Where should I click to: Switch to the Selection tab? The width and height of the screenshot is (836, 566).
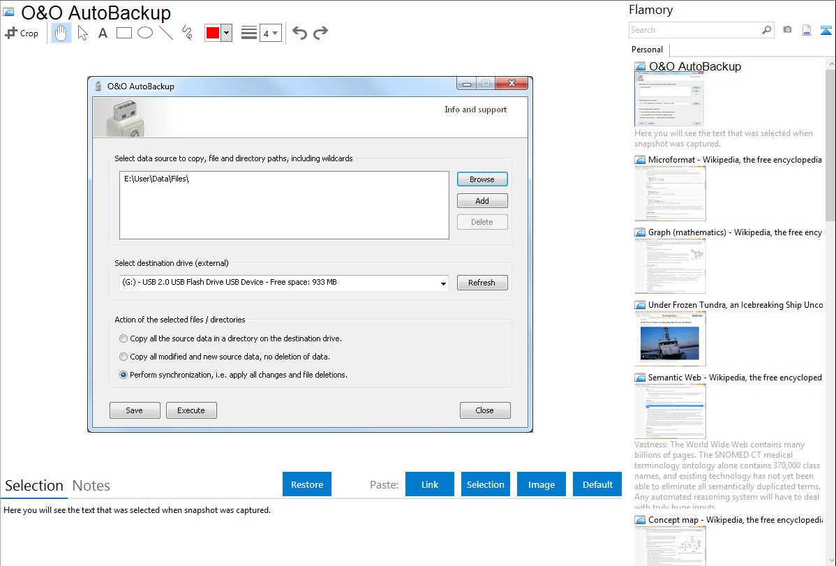click(34, 486)
